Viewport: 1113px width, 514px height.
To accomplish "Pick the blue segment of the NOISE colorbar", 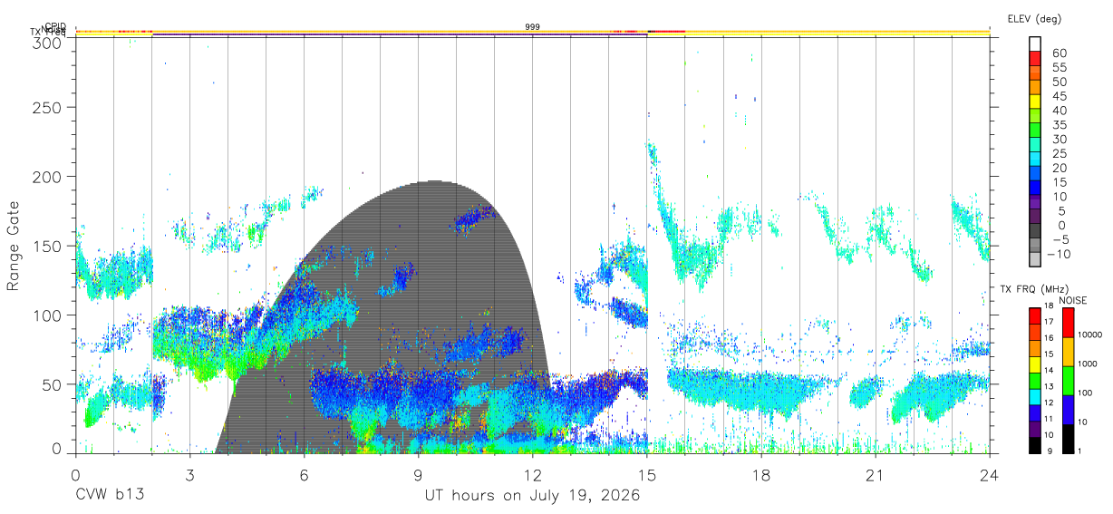I will tap(1068, 410).
